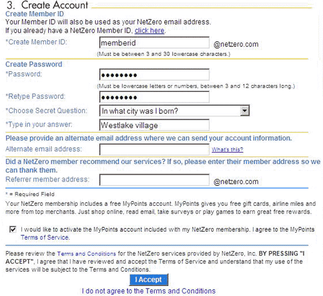323x296 pixels.
Task: Focus the Password field
Action: 154,74
